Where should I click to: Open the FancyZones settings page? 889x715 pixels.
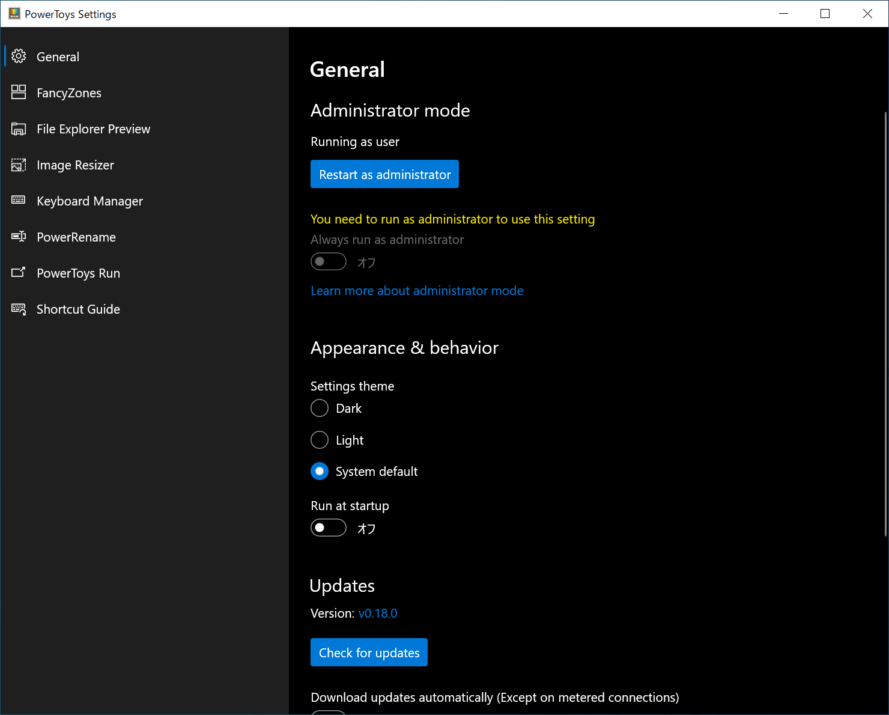pos(144,93)
